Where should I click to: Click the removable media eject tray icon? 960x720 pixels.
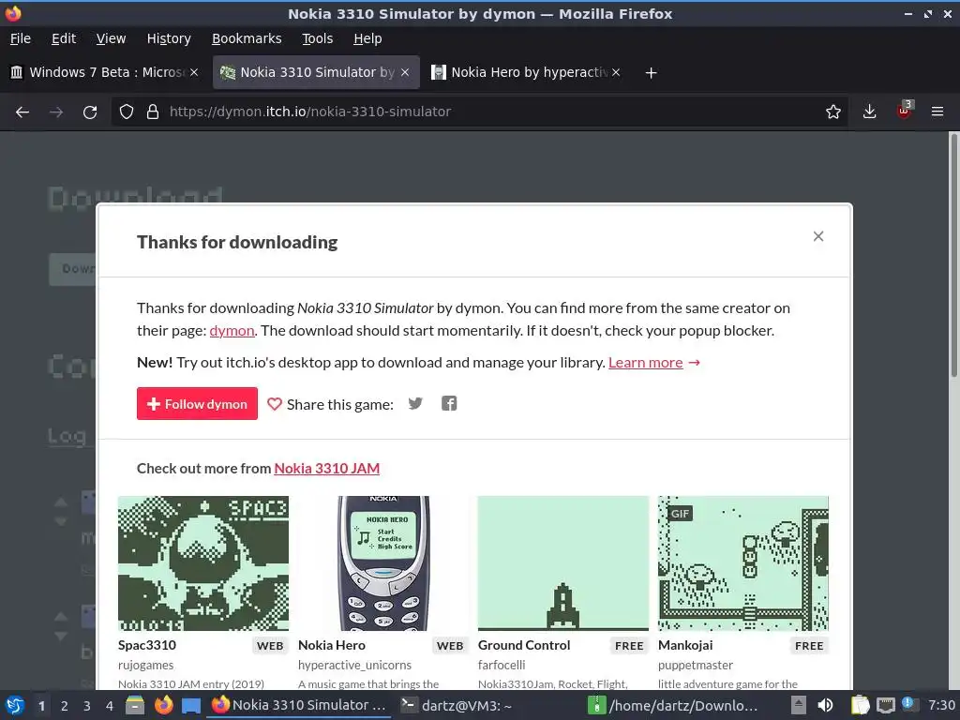click(x=798, y=705)
